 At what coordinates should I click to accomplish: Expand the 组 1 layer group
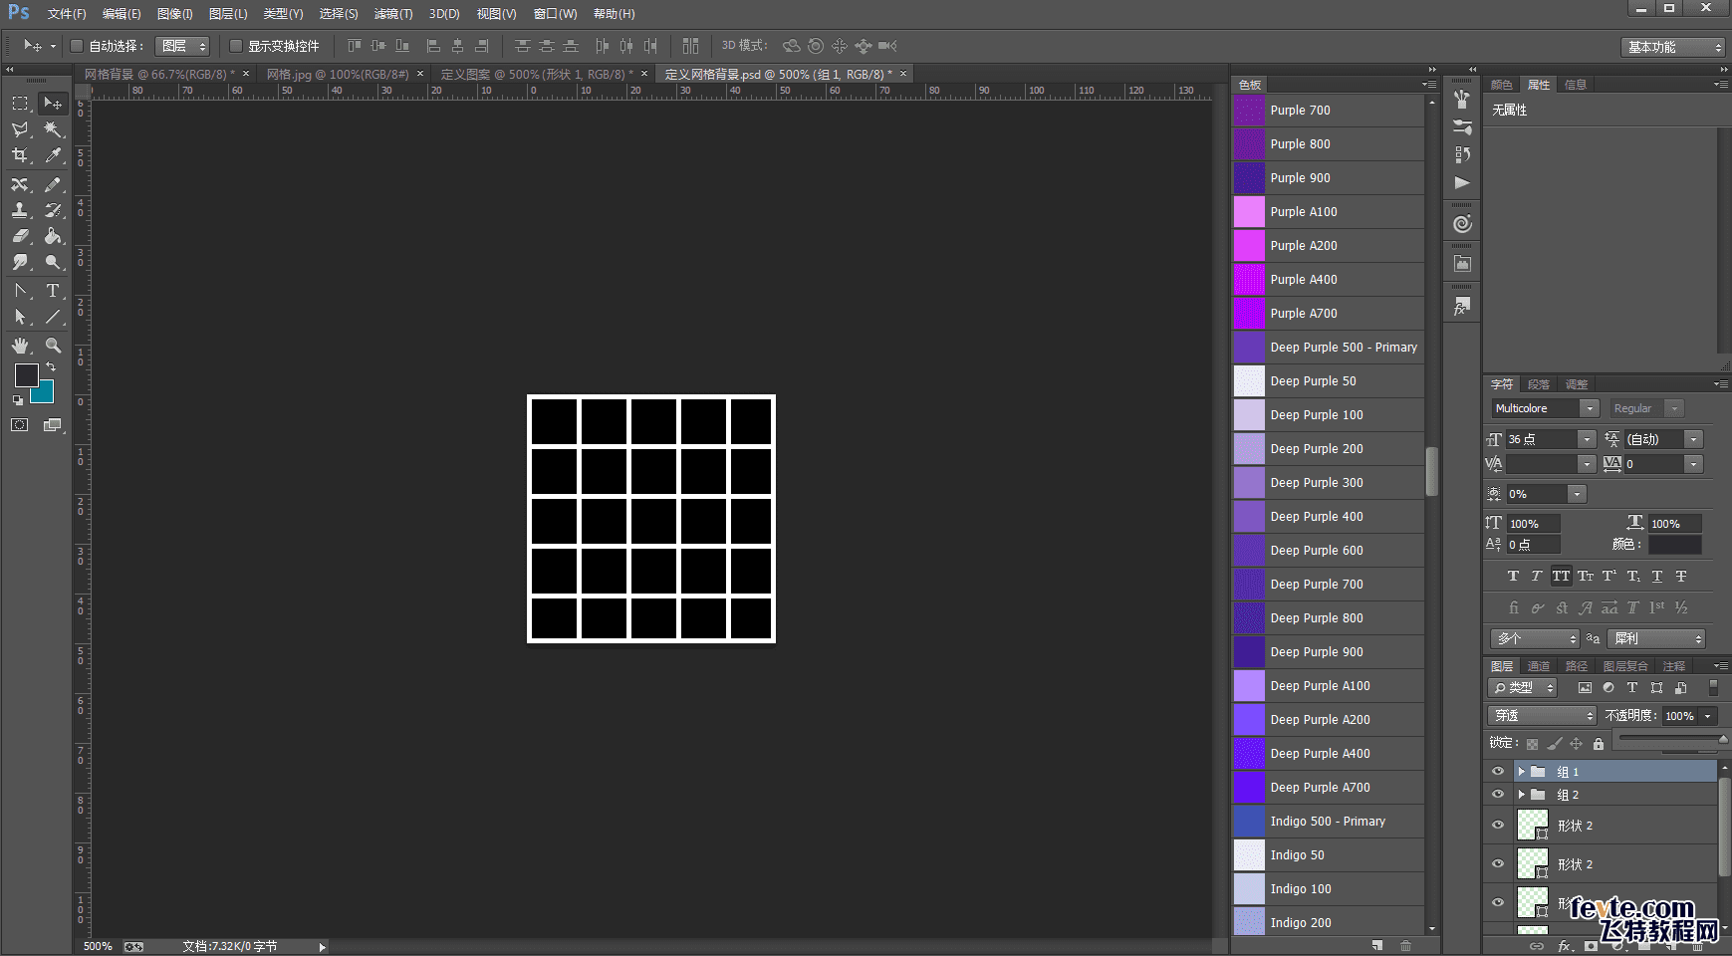[x=1521, y=772]
